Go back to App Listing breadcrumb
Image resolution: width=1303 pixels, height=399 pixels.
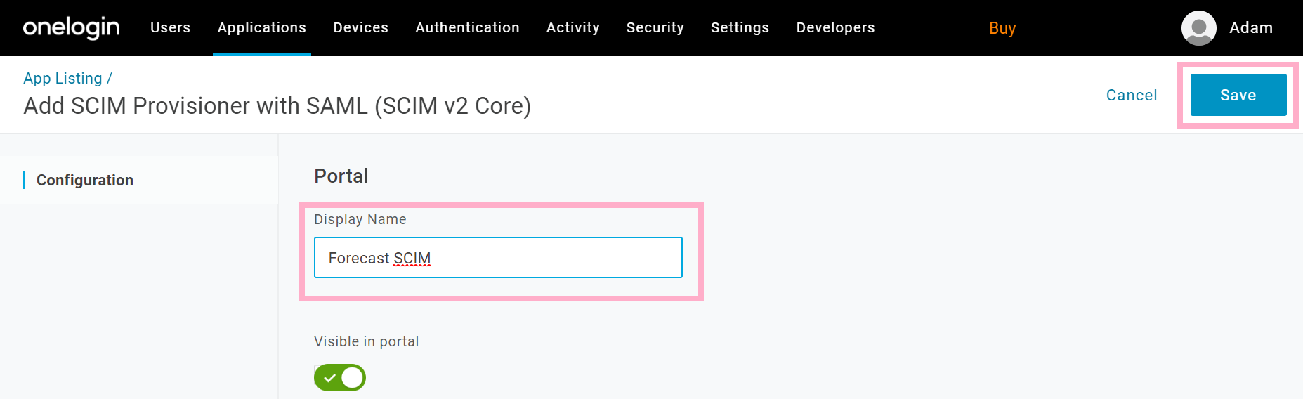tap(63, 78)
